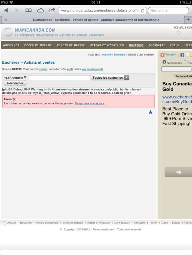
Task: Open the JETONS ET MÉDAILLES menu
Action: (107, 45)
